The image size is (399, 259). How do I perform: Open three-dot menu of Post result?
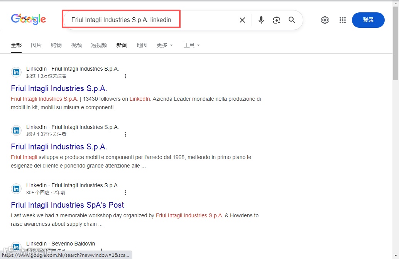(125, 193)
